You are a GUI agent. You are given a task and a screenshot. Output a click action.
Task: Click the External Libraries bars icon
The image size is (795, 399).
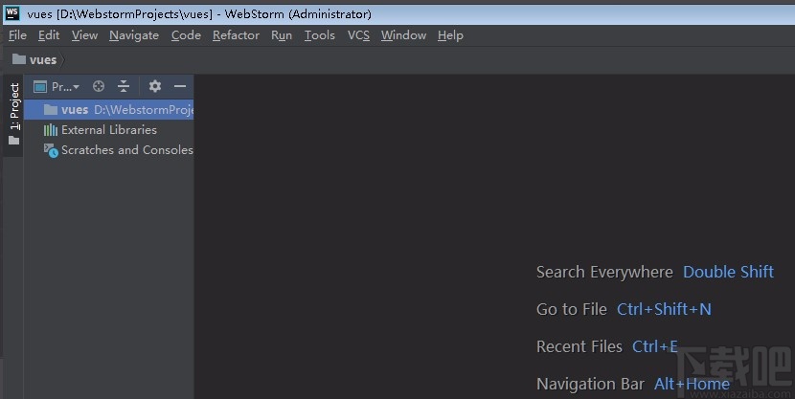click(x=50, y=130)
